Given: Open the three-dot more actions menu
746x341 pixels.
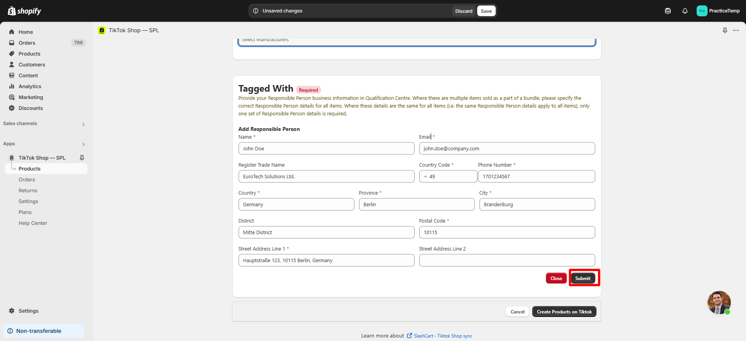Looking at the screenshot, I should 736,30.
